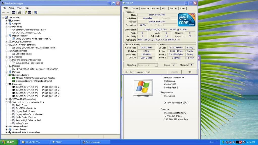Screen dimensions: 258x145
Task: Switch to the SPD tab
Action: pyautogui.click(x=164, y=9)
